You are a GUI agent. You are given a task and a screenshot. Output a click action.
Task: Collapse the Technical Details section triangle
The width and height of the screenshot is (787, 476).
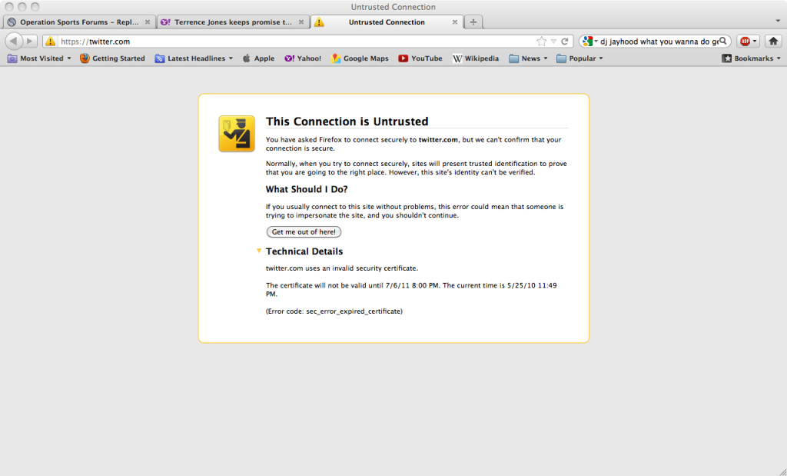259,251
